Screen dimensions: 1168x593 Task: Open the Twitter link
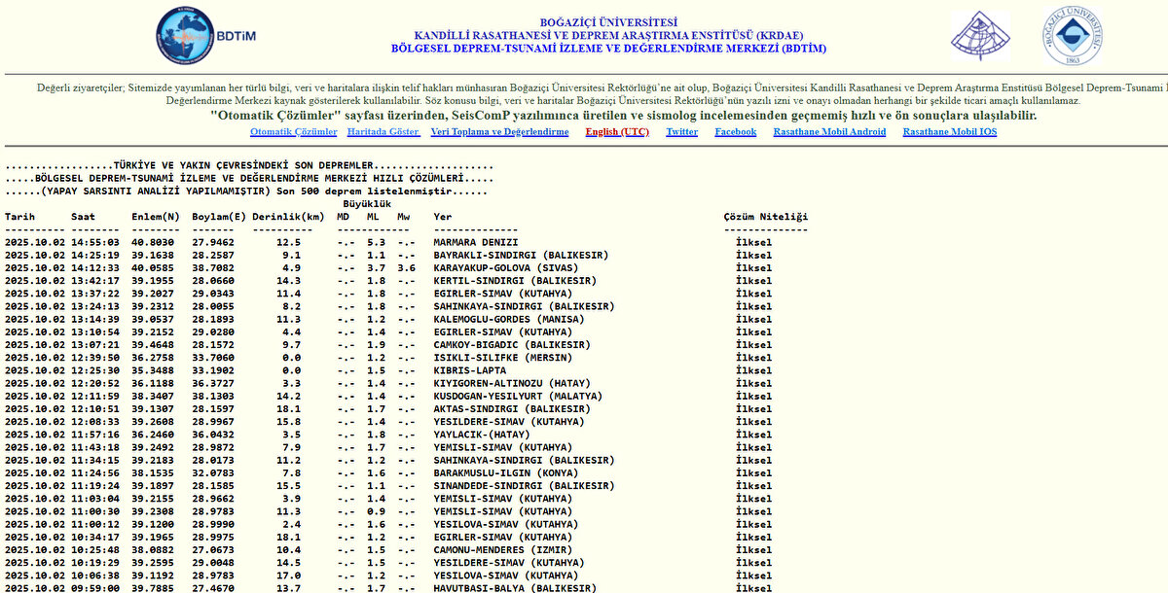pos(681,132)
